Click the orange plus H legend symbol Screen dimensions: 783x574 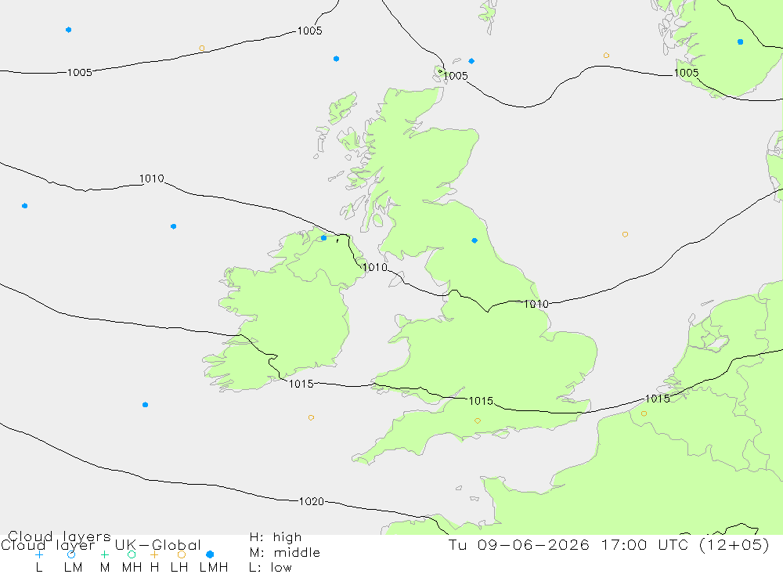[x=154, y=554]
